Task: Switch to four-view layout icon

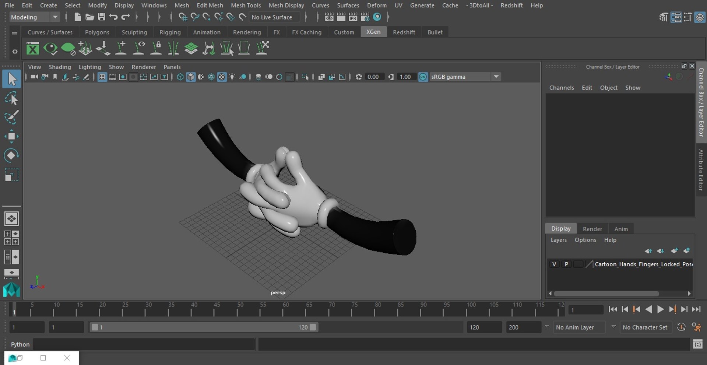Action: pos(11,238)
